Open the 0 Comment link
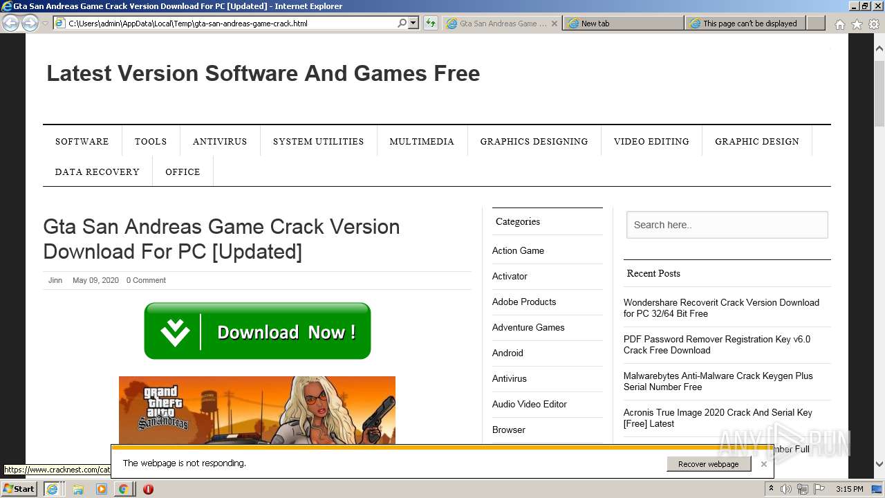Screen dimensions: 885x498 click(x=146, y=280)
